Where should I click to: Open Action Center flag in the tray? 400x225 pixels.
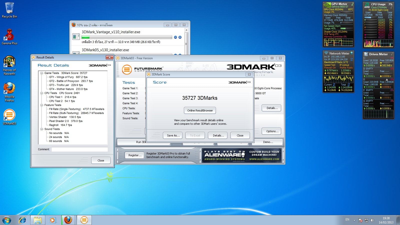click(360, 220)
